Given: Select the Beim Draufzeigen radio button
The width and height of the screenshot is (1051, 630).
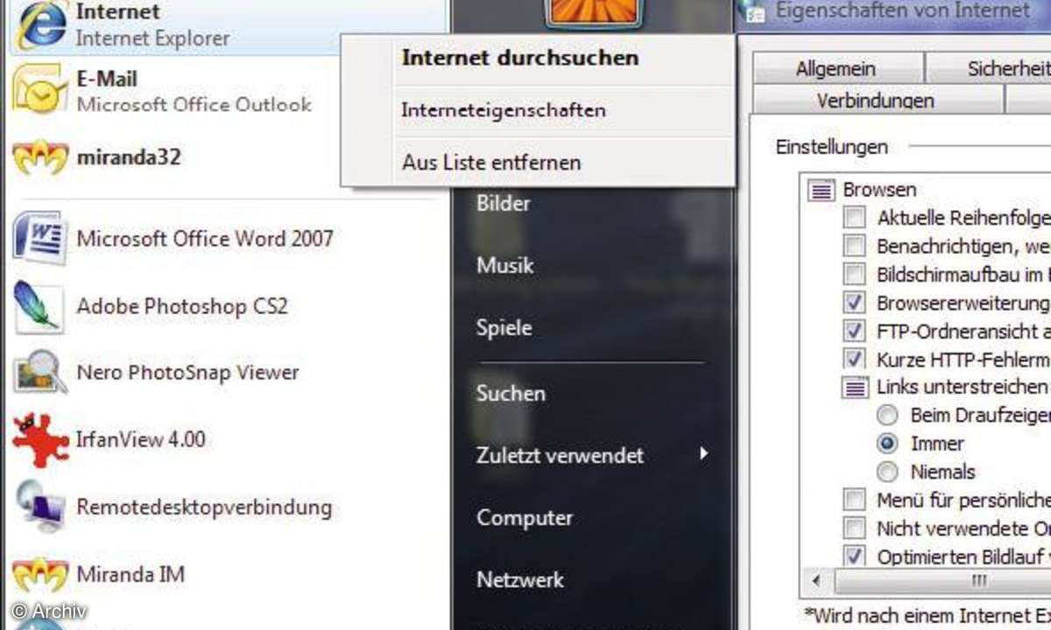Looking at the screenshot, I should [x=888, y=415].
